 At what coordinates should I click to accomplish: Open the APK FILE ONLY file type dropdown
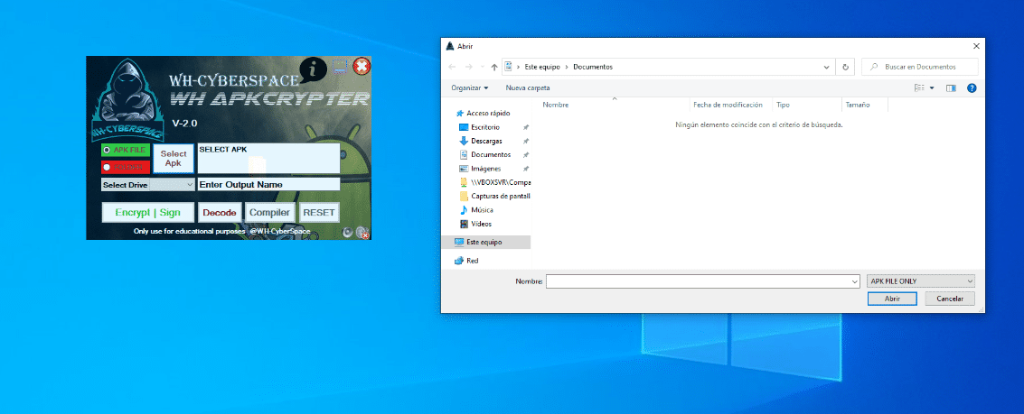(x=919, y=281)
